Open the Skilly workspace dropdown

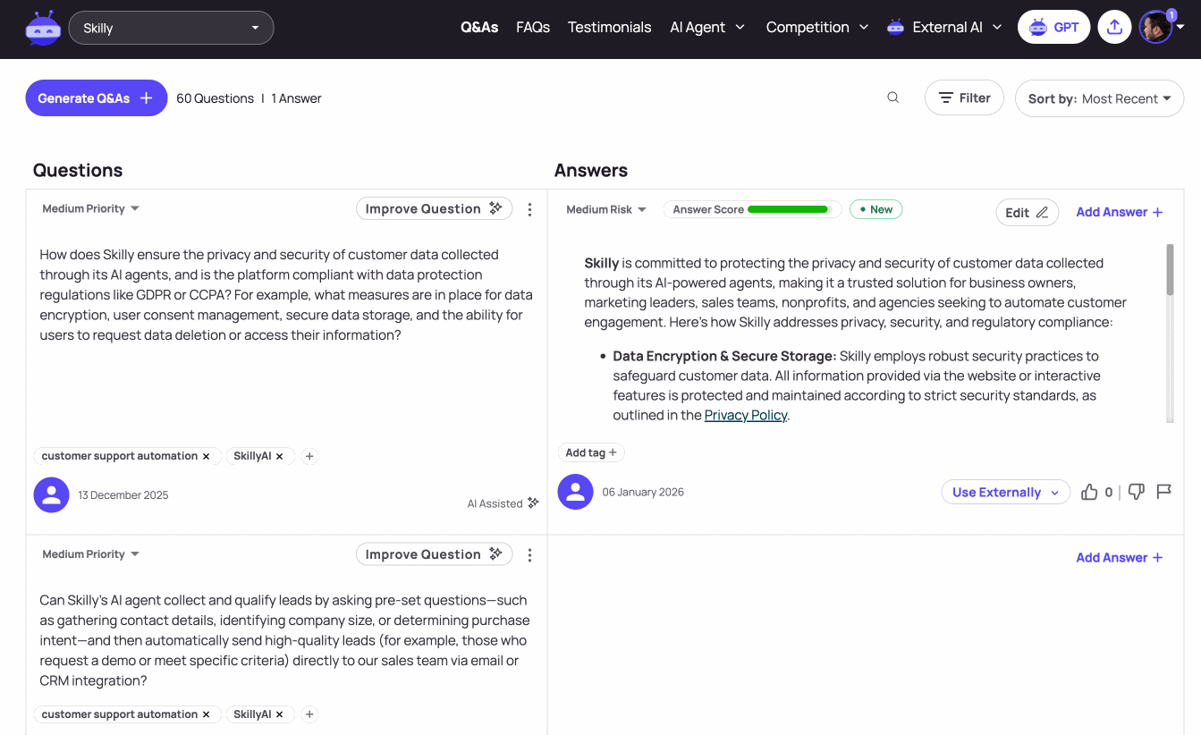pos(171,28)
